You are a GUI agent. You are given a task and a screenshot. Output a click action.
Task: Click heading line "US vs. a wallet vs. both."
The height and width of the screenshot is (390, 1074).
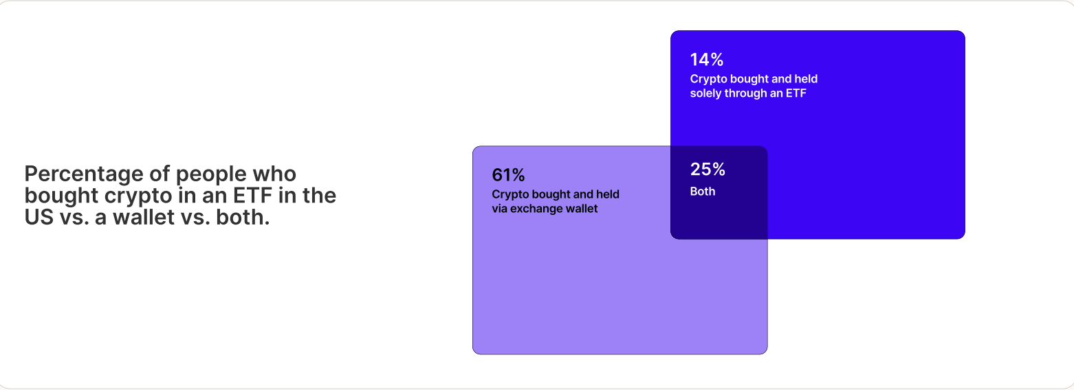pyautogui.click(x=146, y=218)
